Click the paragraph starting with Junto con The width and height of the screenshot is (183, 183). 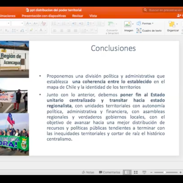[106, 117]
